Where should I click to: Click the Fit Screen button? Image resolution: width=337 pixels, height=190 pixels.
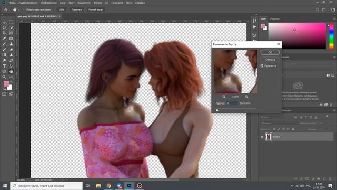pyautogui.click(x=76, y=9)
